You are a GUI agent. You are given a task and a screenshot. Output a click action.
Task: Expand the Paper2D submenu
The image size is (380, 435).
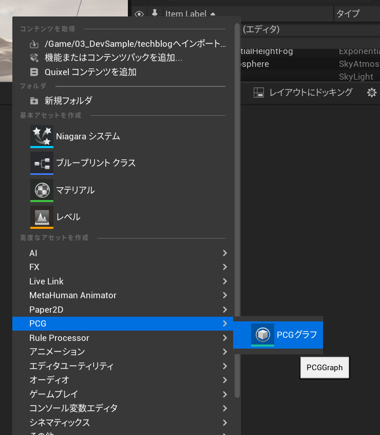click(123, 310)
